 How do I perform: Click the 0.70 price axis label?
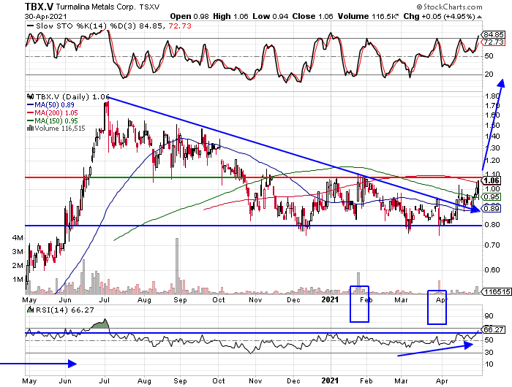coord(492,245)
